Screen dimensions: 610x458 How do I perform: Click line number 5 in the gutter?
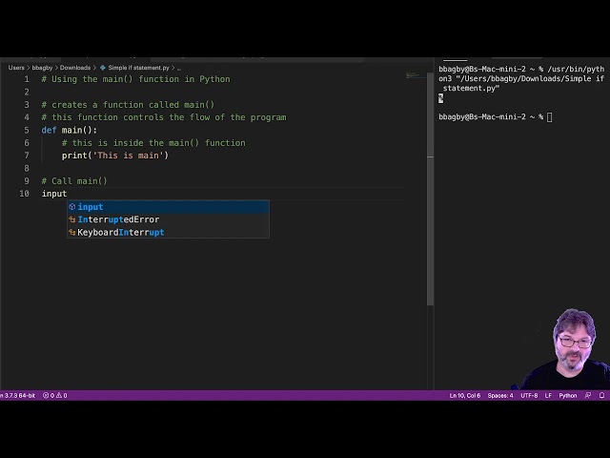point(27,130)
